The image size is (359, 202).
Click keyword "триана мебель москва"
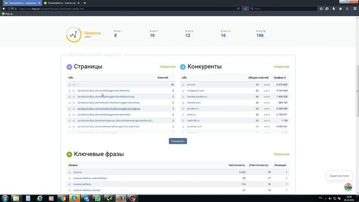tap(86, 190)
